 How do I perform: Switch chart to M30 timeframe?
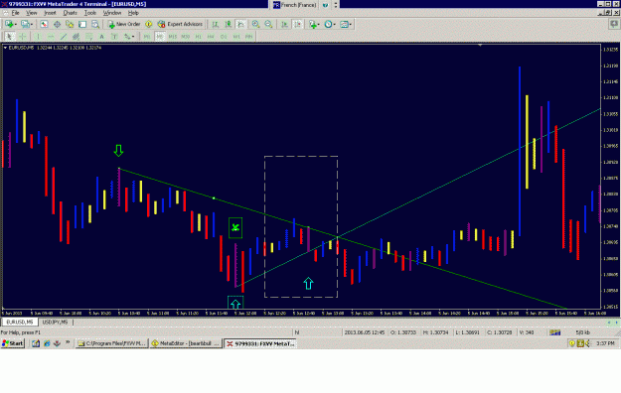point(186,37)
